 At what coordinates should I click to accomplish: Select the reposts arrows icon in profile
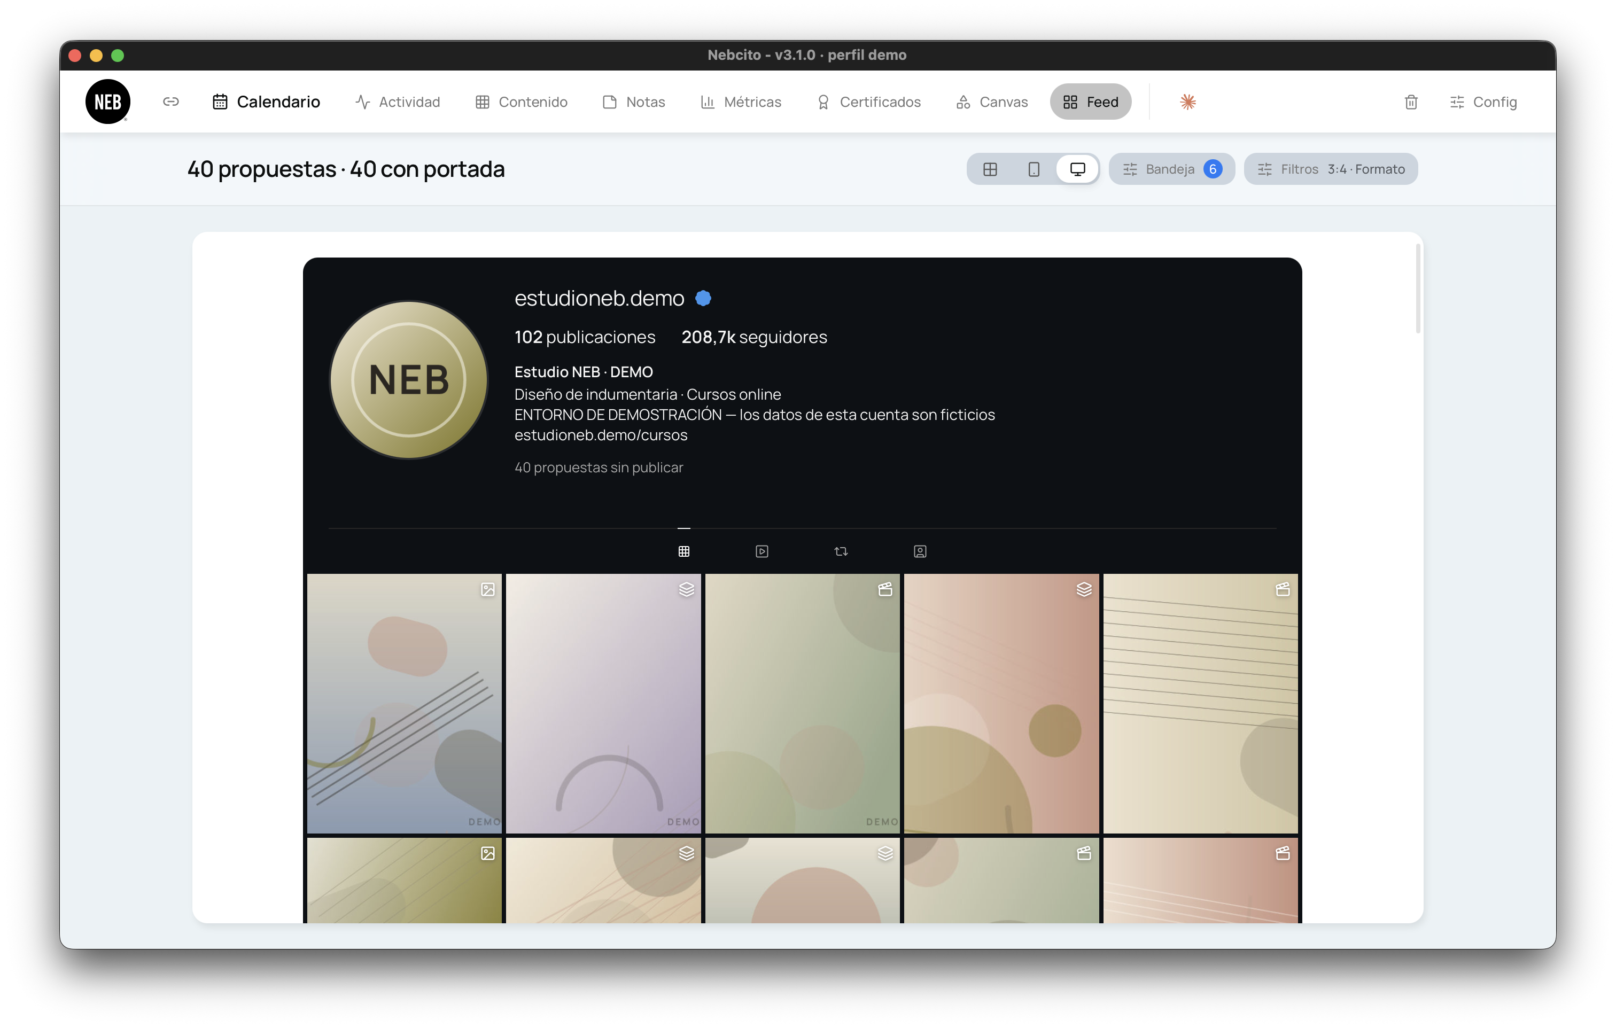(841, 551)
